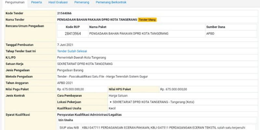This screenshot has height=130, width=260.
Task: Click the Cara Pembayaran label
Action: click(70, 96)
